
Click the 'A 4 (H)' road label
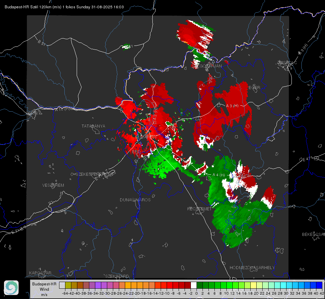tap(219, 175)
